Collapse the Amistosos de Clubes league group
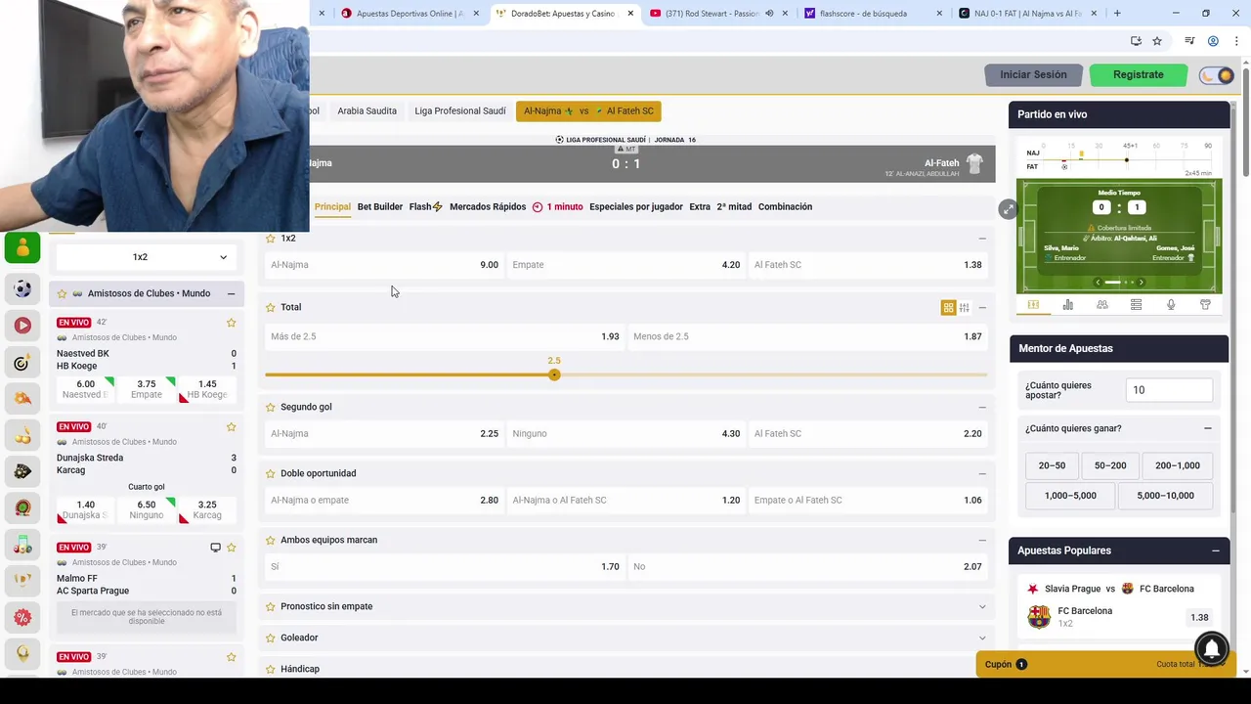1251x704 pixels. (231, 293)
